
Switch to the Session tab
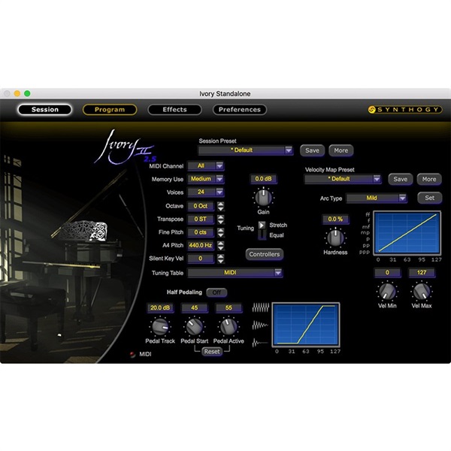click(x=44, y=110)
